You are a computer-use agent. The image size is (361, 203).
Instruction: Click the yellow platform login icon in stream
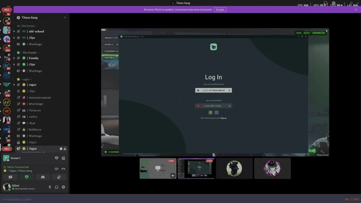(x=210, y=112)
